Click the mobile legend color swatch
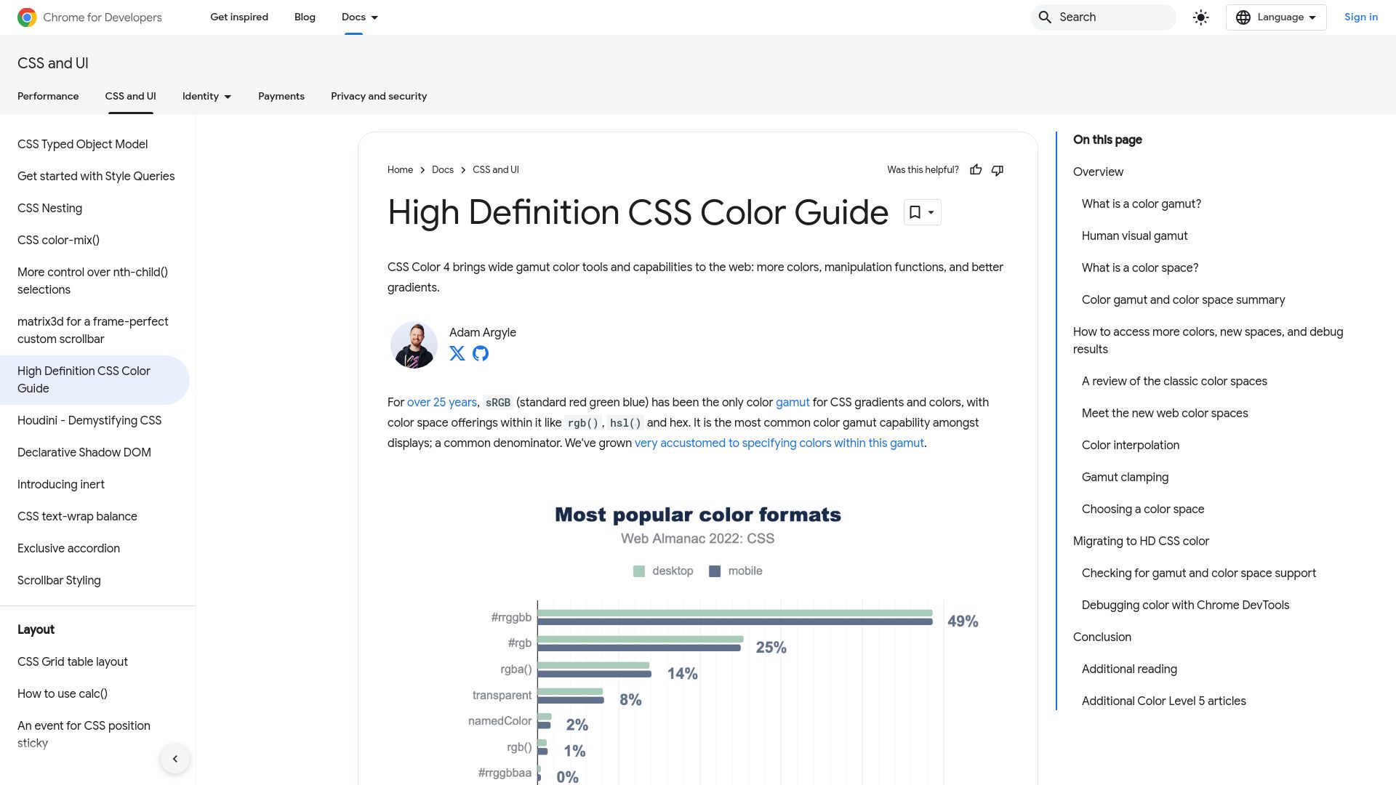Image resolution: width=1396 pixels, height=785 pixels. (715, 571)
